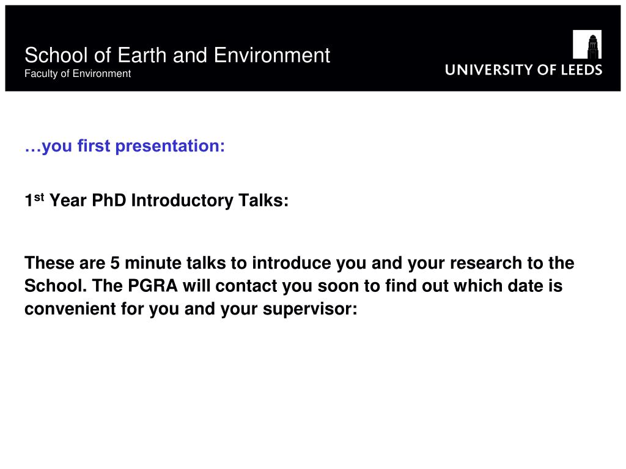Click the blue "you first presentation" heading

click(x=125, y=146)
